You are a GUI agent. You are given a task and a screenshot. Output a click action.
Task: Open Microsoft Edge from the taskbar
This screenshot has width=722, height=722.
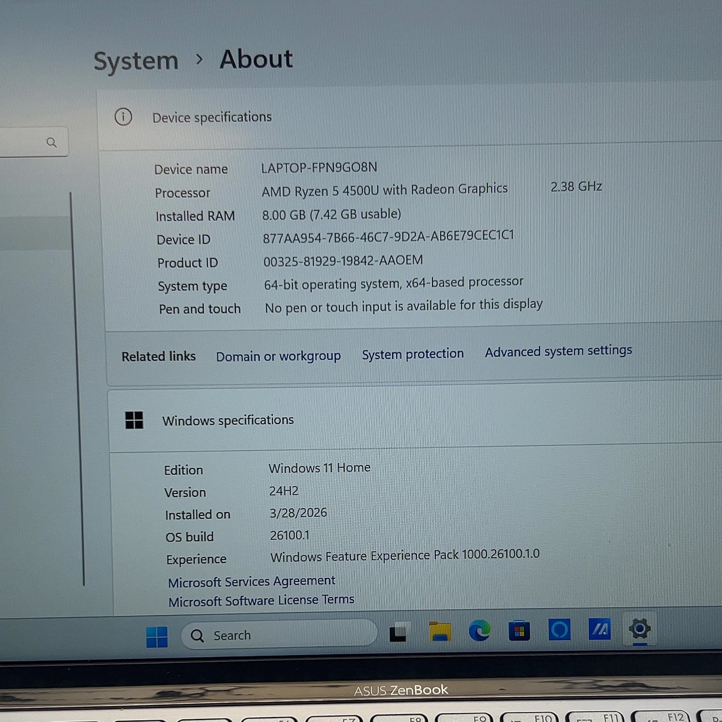pyautogui.click(x=479, y=630)
